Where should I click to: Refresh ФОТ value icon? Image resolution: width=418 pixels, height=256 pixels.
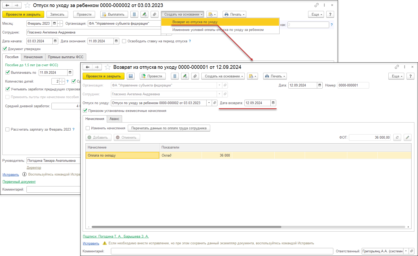coord(397,137)
